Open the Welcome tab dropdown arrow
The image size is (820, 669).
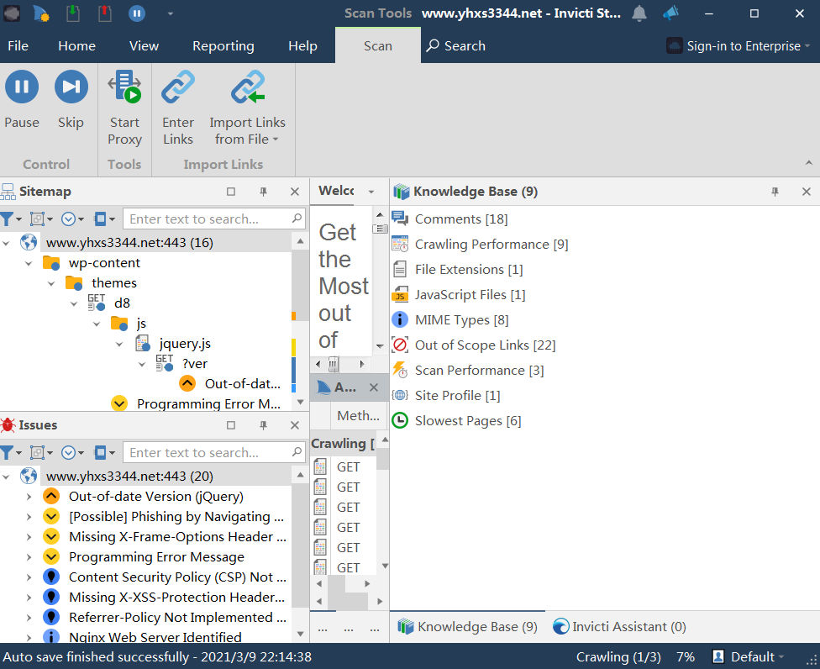pyautogui.click(x=371, y=192)
